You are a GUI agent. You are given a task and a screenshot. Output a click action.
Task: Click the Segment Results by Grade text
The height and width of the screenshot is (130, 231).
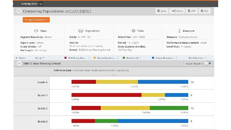click(36, 37)
